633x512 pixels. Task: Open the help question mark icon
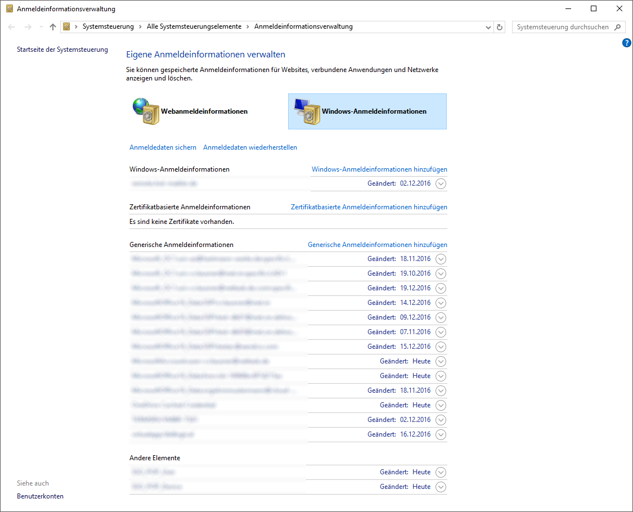(626, 43)
